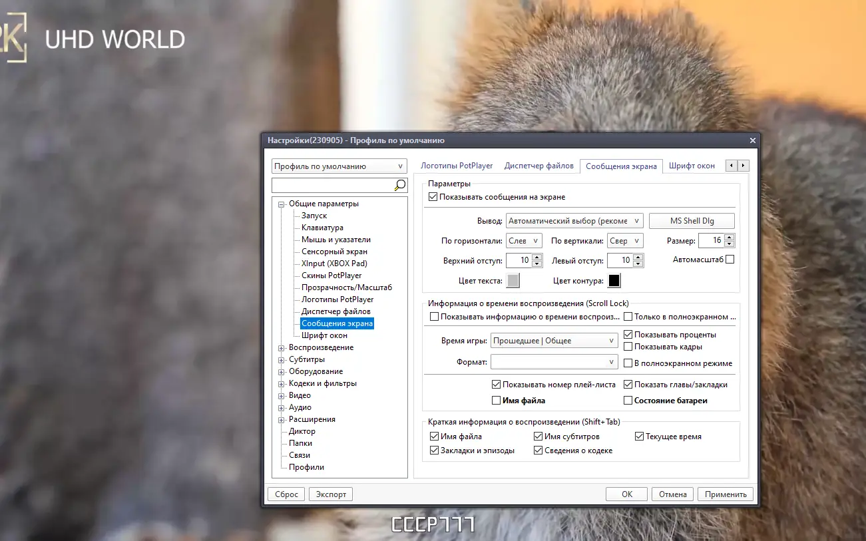Expand the Аудио tree node
Viewport: 866px width, 541px height.
tap(282, 407)
